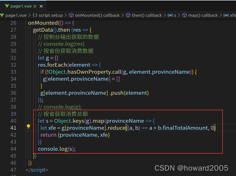This screenshot has height=176, width=236.
Task: Open the script setup breadcrumb
Action: [x=48, y=16]
